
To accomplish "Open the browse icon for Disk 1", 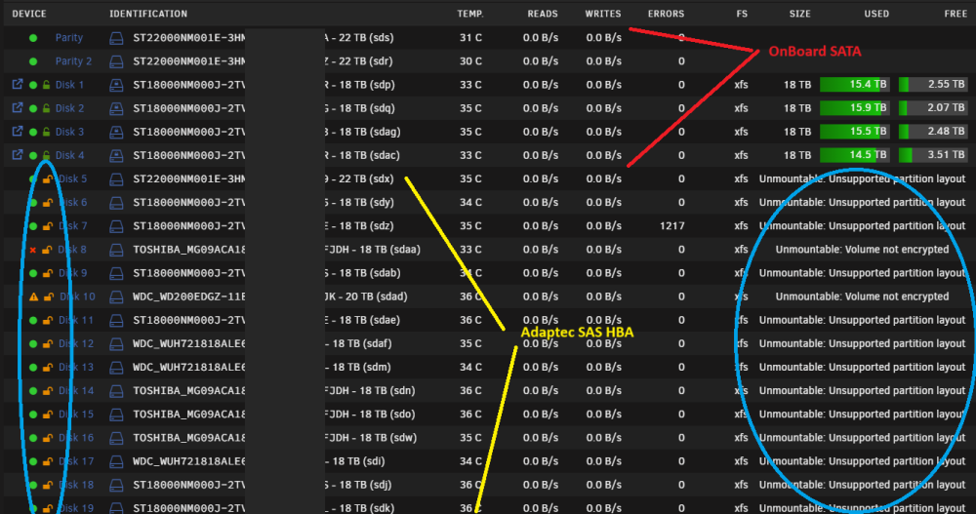I will pyautogui.click(x=18, y=84).
